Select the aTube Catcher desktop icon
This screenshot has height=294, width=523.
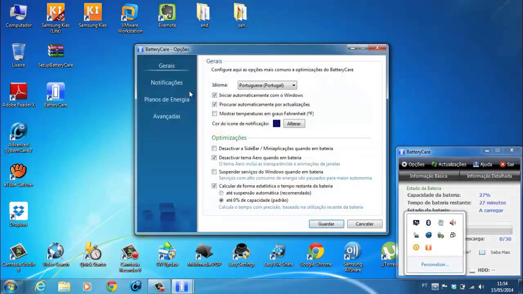click(x=18, y=175)
